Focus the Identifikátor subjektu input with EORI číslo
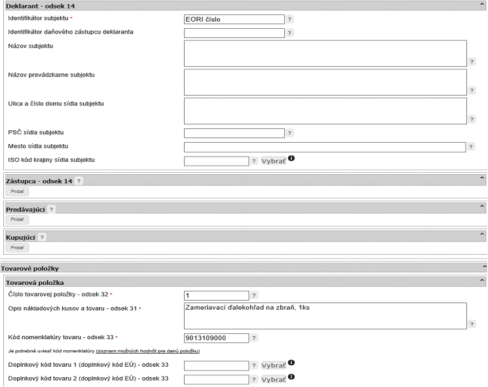This screenshot has width=488, height=387. pos(235,19)
